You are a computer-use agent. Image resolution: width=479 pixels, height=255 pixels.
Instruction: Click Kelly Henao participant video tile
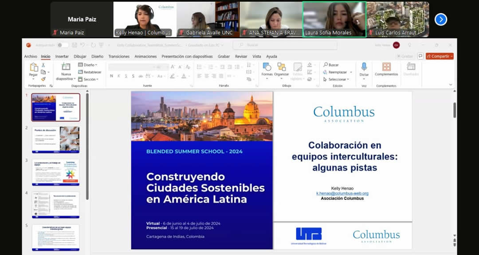145,19
